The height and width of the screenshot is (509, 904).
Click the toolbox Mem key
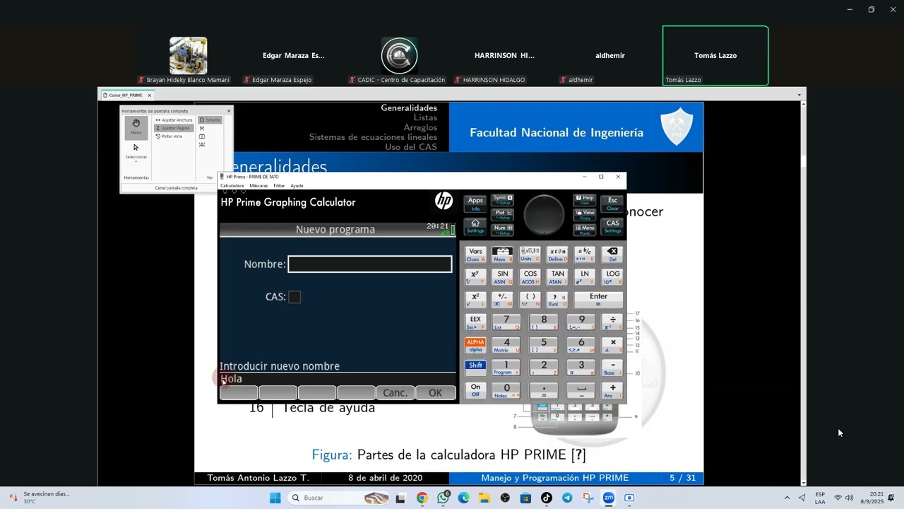coord(502,255)
